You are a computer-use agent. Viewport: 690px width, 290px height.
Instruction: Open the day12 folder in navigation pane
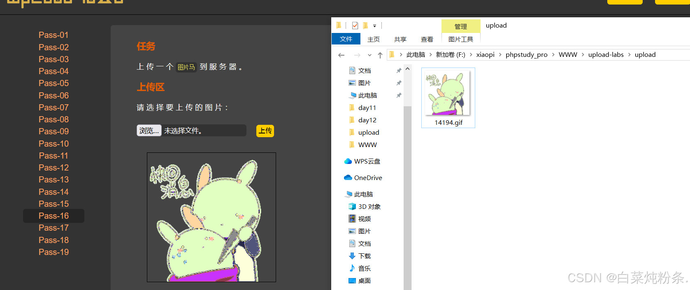coord(367,120)
